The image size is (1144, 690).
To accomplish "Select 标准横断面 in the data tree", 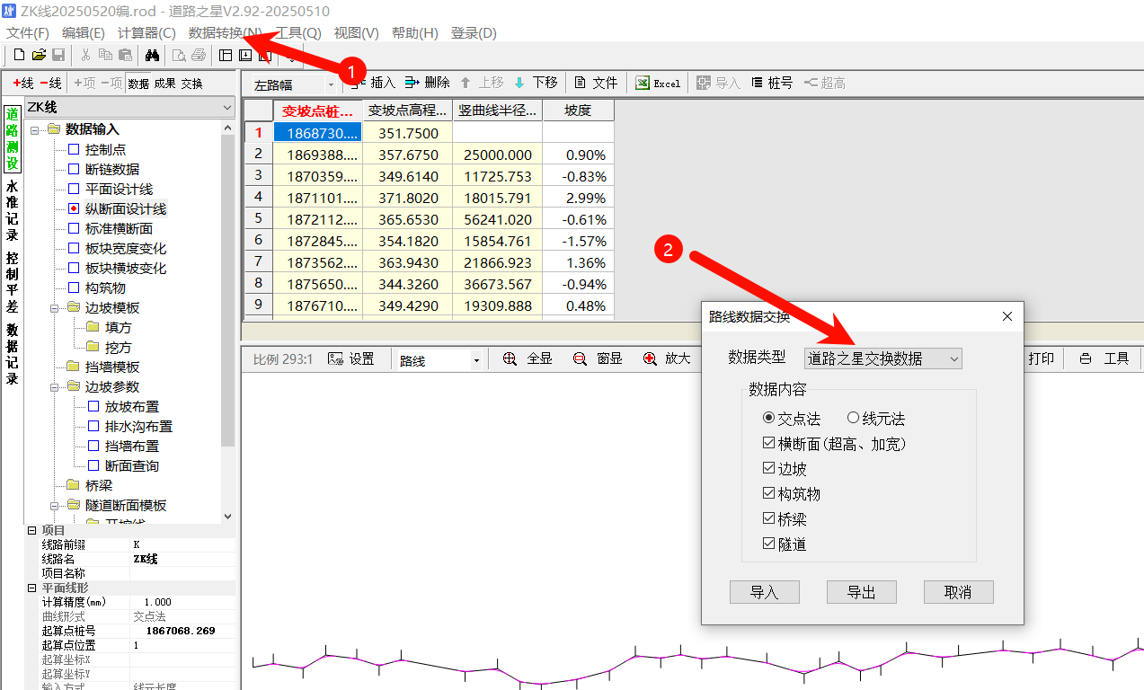I will pyautogui.click(x=120, y=229).
